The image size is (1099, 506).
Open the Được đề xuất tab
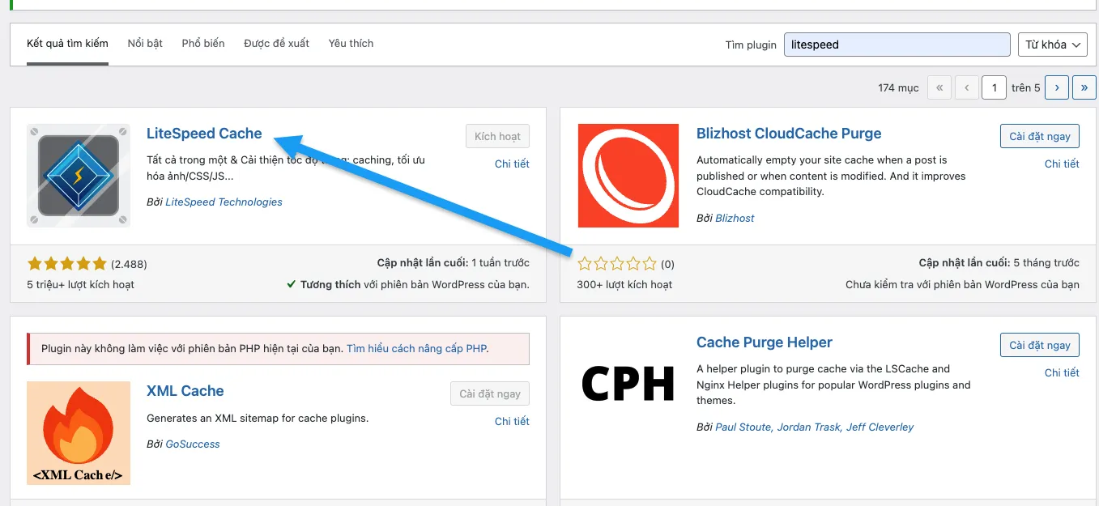click(276, 44)
